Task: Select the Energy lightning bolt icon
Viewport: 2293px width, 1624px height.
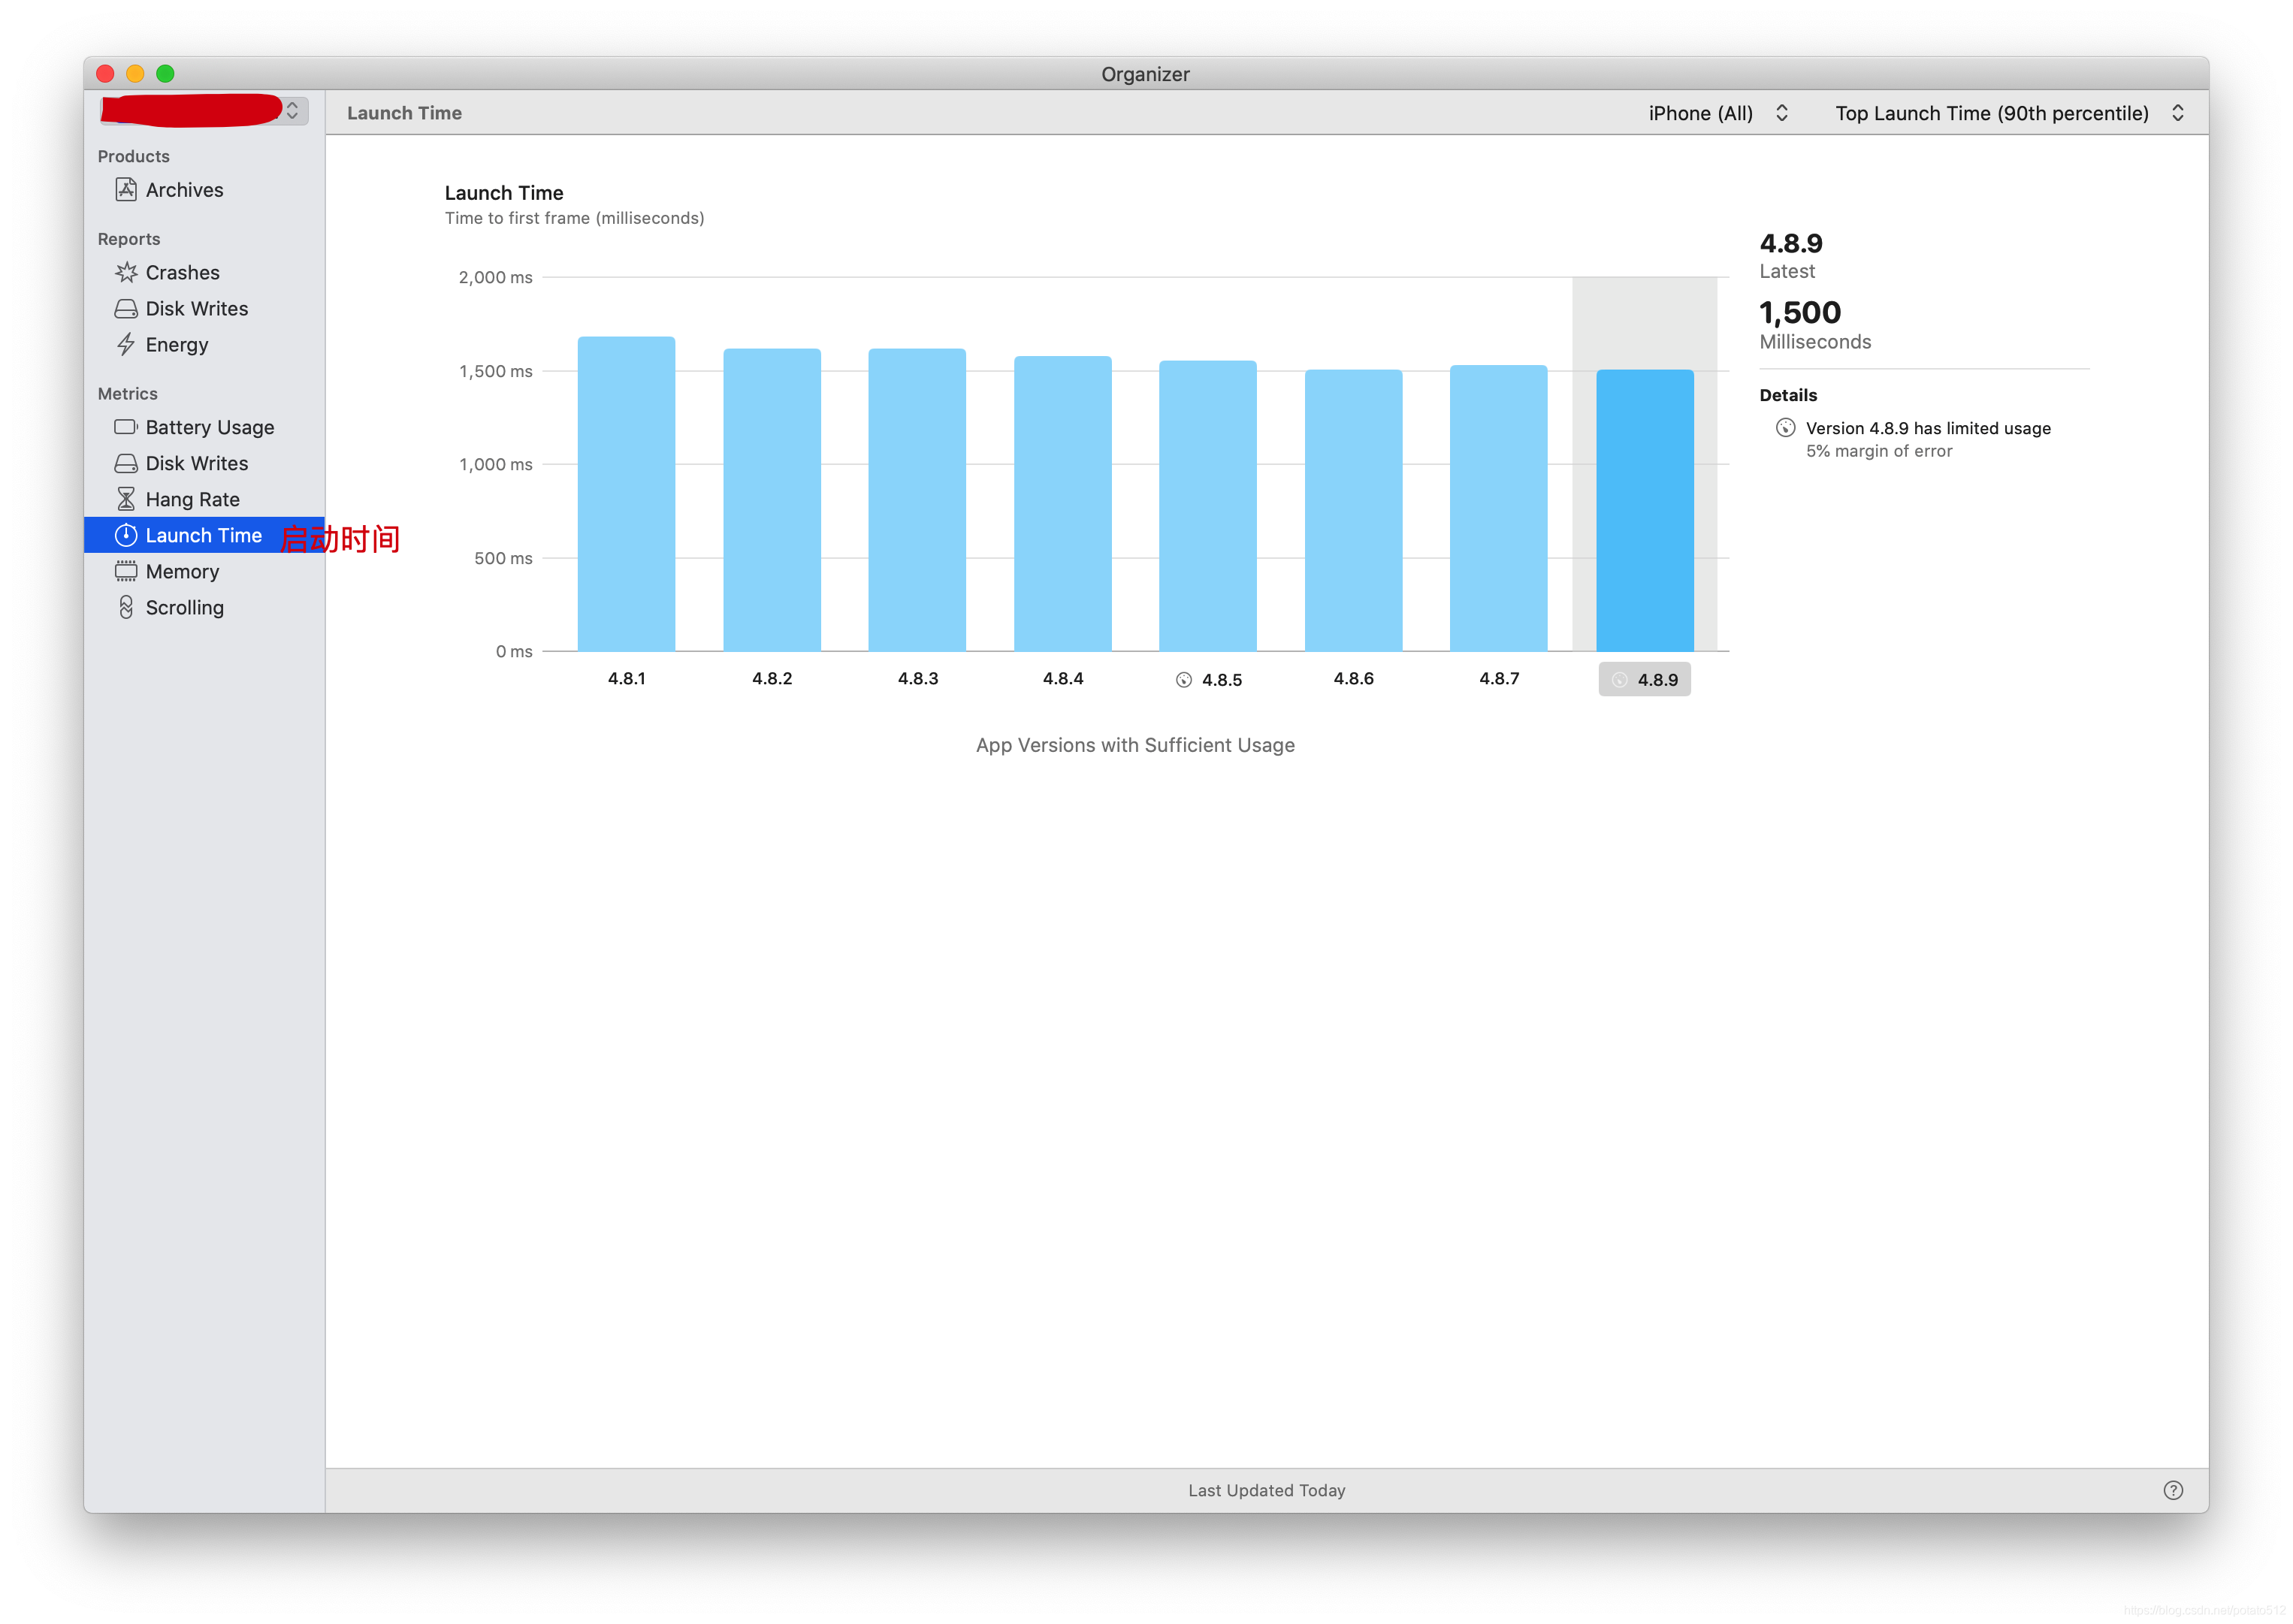Action: pyautogui.click(x=126, y=345)
